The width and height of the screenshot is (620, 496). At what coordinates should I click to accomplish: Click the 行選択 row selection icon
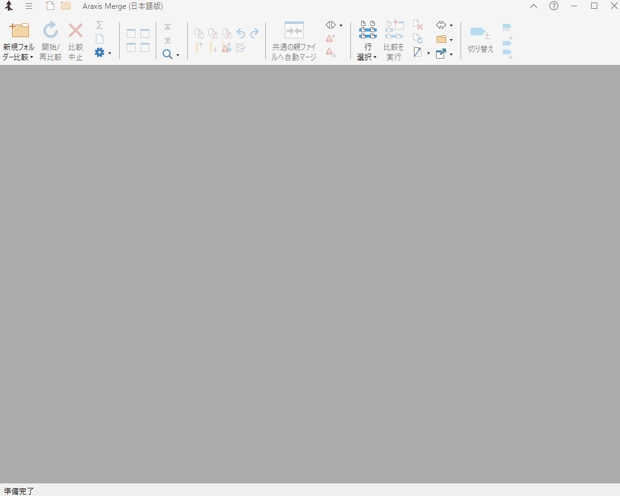coord(367,30)
